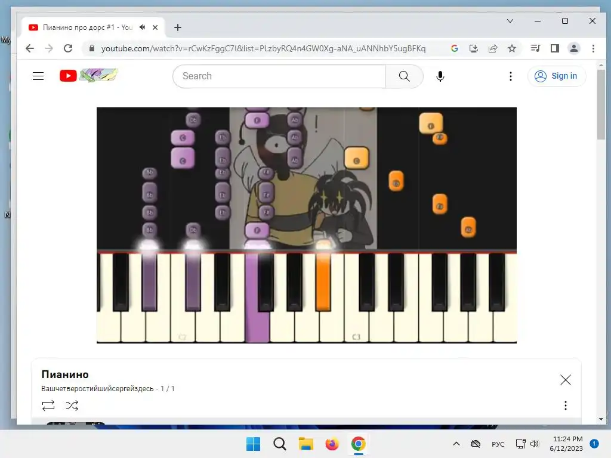
Task: Reload the YouTube page
Action: coord(68,48)
